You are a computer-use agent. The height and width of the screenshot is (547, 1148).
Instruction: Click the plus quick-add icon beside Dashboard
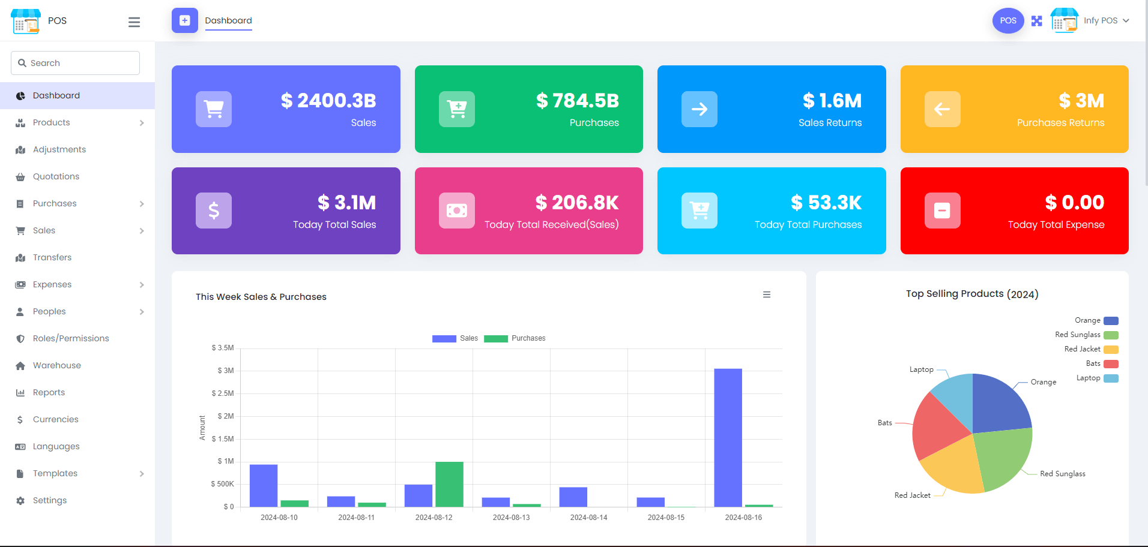point(185,20)
